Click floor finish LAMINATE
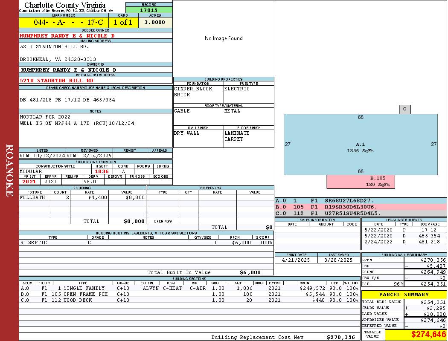 pyautogui.click(x=237, y=133)
